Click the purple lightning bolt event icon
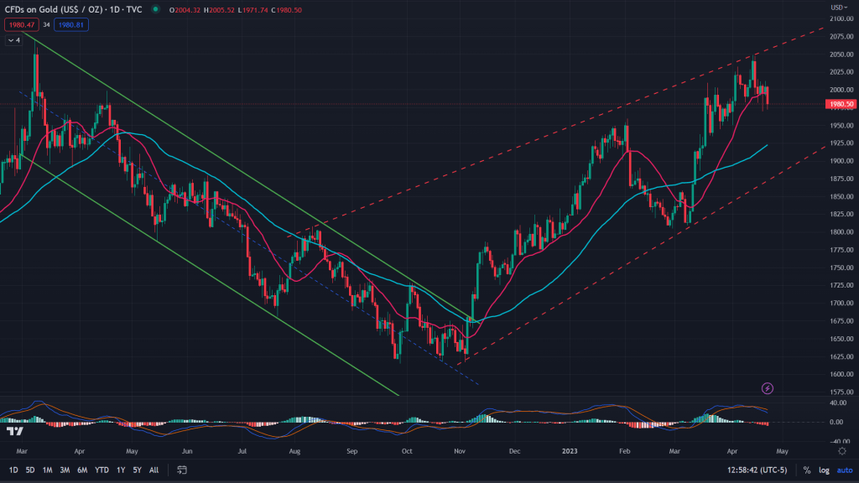Screen dimensions: 859x483 [x=767, y=388]
